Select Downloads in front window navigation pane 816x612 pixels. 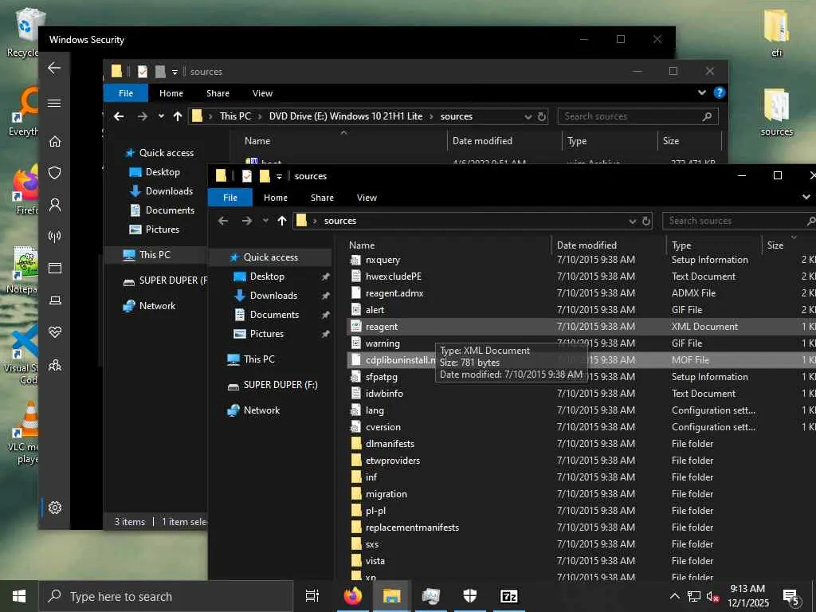pyautogui.click(x=274, y=296)
